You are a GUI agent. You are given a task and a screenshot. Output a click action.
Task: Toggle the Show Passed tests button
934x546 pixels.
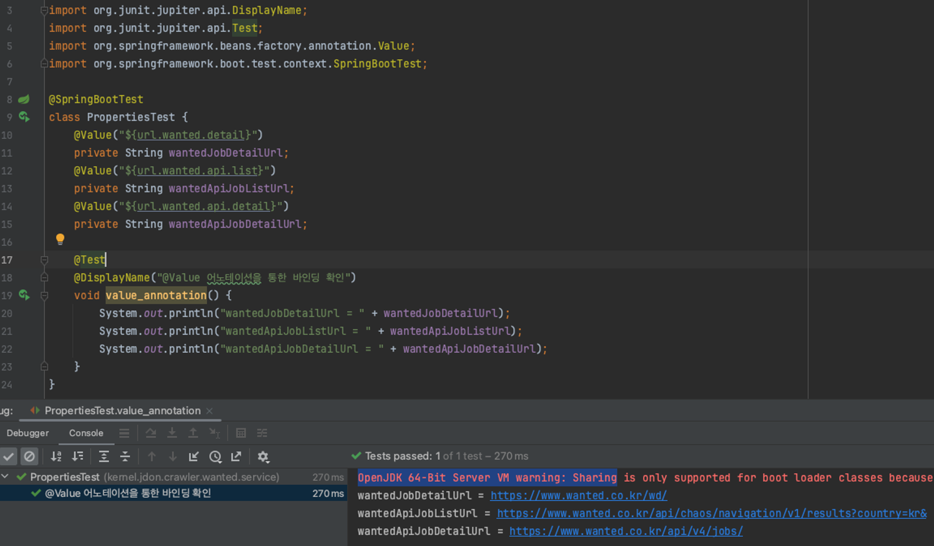[8, 456]
